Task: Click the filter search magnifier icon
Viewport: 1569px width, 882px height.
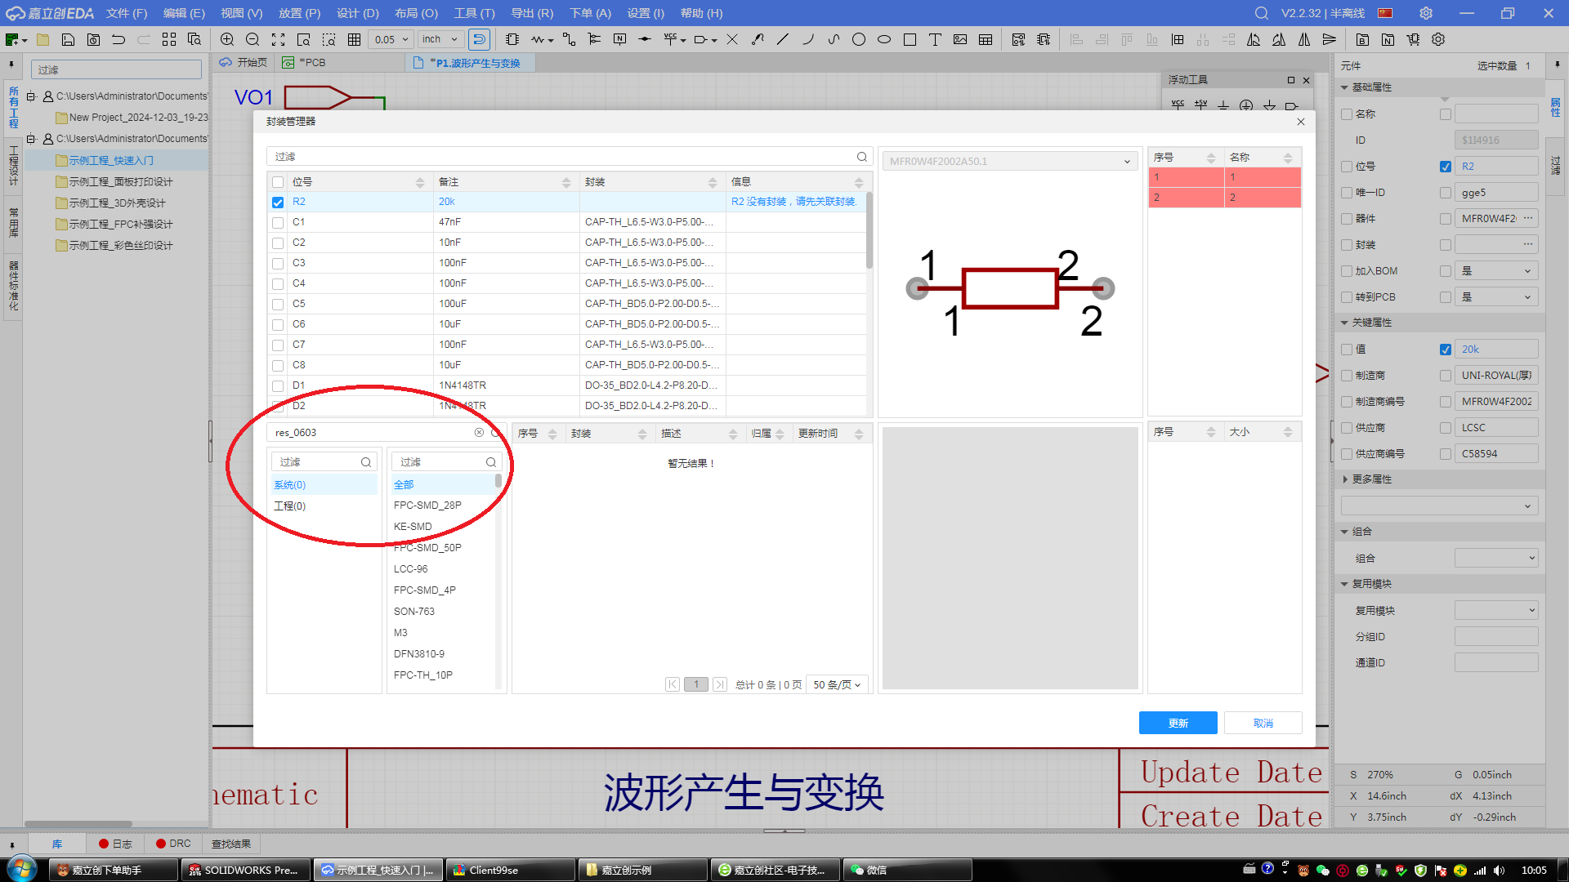Action: (861, 157)
